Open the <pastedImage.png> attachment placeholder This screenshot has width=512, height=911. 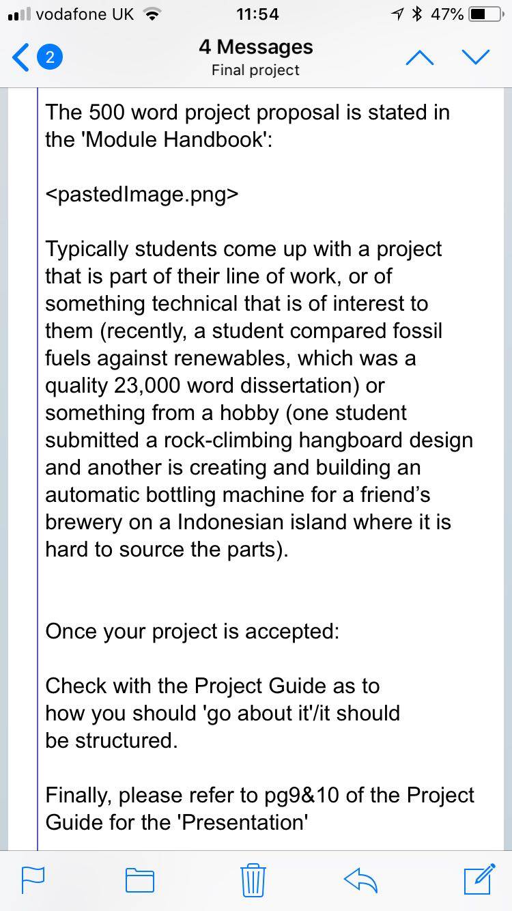pos(142,194)
